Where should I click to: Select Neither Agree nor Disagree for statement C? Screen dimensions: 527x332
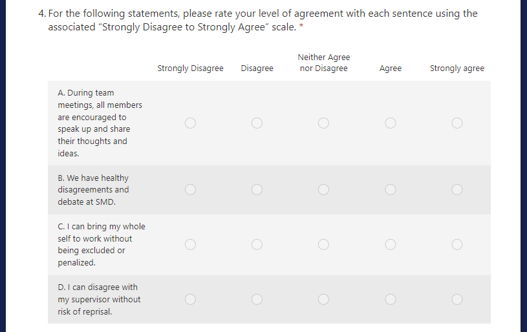coord(323,244)
